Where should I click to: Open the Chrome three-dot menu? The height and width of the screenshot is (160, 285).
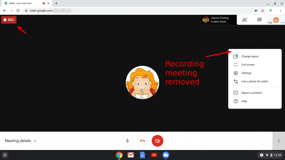click(281, 11)
